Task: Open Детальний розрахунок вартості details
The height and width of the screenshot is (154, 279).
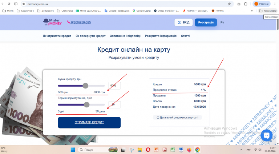Action: pyautogui.click(x=177, y=118)
